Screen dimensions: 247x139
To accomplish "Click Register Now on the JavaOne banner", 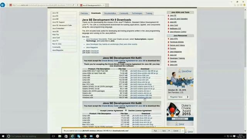I will pos(179,97).
